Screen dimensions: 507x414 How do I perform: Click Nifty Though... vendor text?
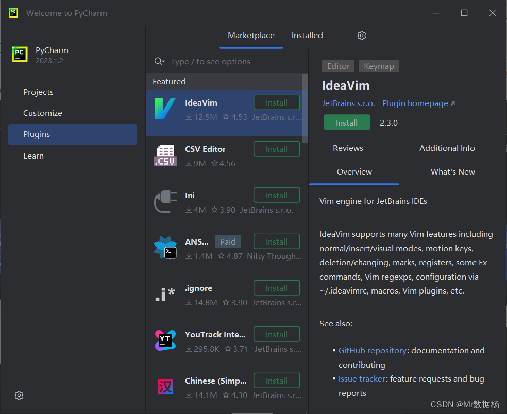tap(274, 256)
